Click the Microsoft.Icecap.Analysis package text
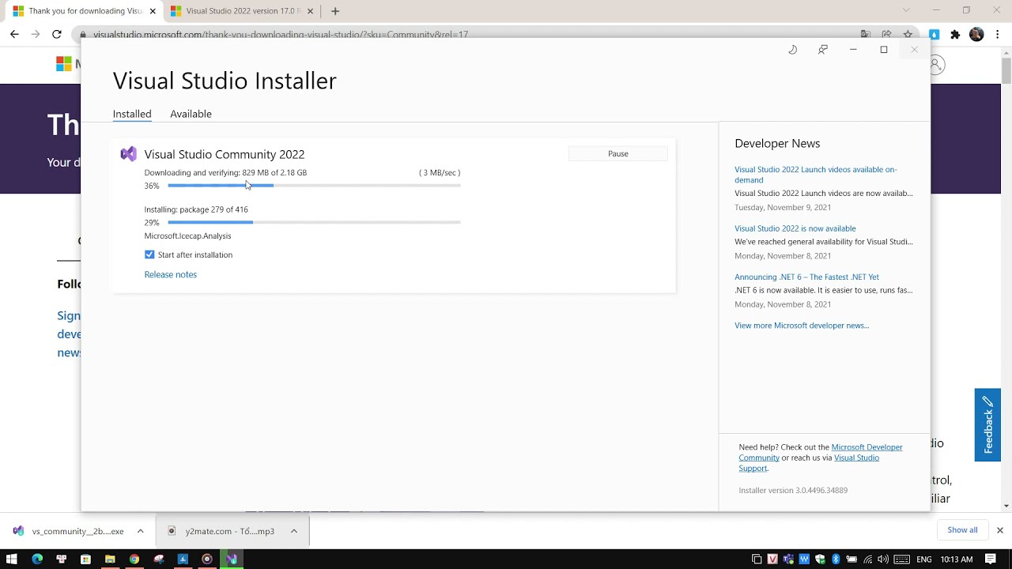This screenshot has height=569, width=1012. coord(187,236)
